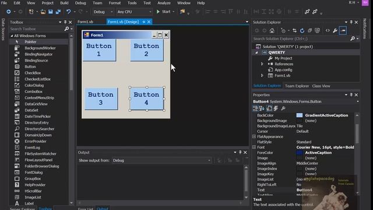
Task: Collapse the All Windows Forms group
Action: pyautogui.click(x=12, y=36)
